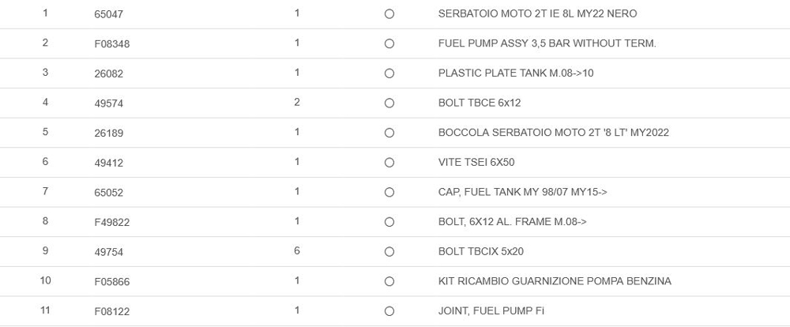Select the JOINT, FUEL PUMP Fi radio button
Image resolution: width=790 pixels, height=327 pixels.
pos(389,311)
